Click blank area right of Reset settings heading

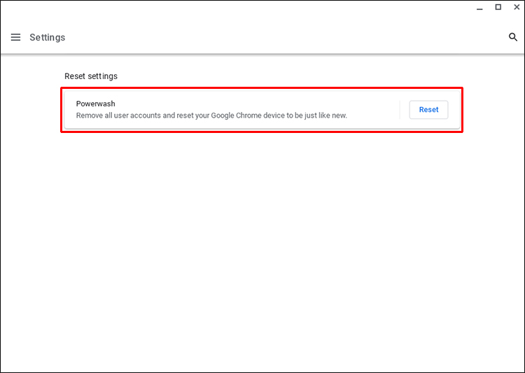coord(280,76)
